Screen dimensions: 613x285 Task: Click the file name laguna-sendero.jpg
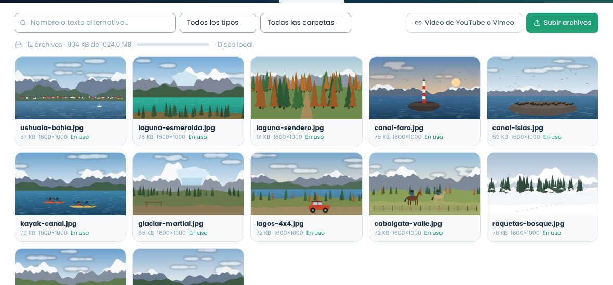coord(290,128)
